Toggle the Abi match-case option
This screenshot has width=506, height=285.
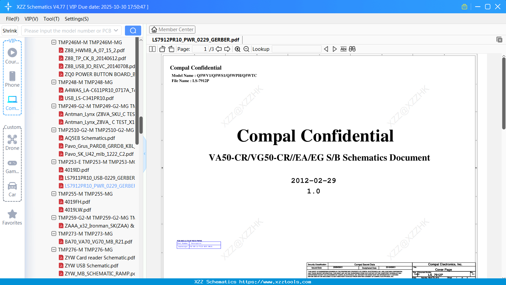[x=343, y=49]
